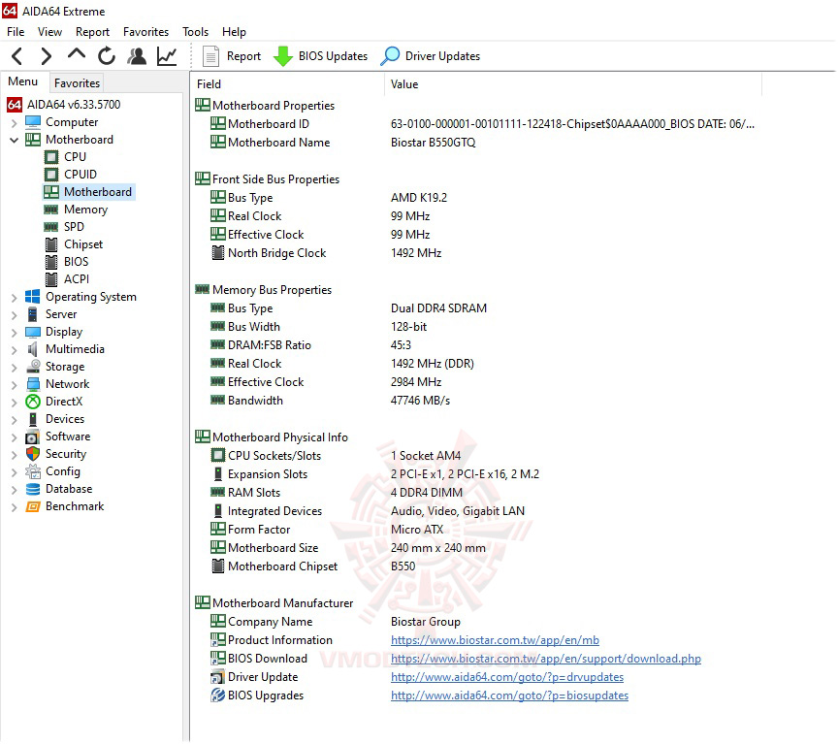Screen dimensions: 838x744
Task: Open the line graph toolbar icon
Action: click(x=167, y=56)
